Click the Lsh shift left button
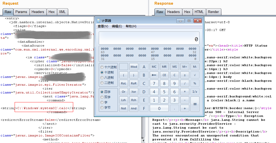 tap(124, 100)
